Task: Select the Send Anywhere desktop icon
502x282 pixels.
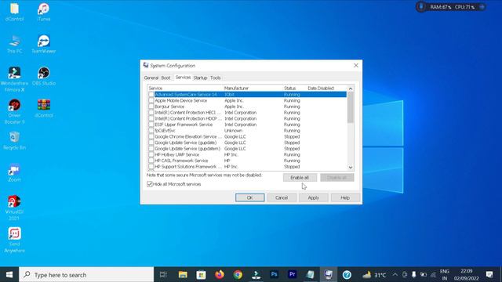Action: 14,240
